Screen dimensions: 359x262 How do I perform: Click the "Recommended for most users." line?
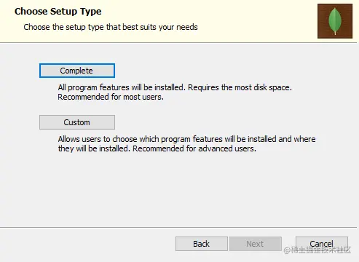pos(111,97)
